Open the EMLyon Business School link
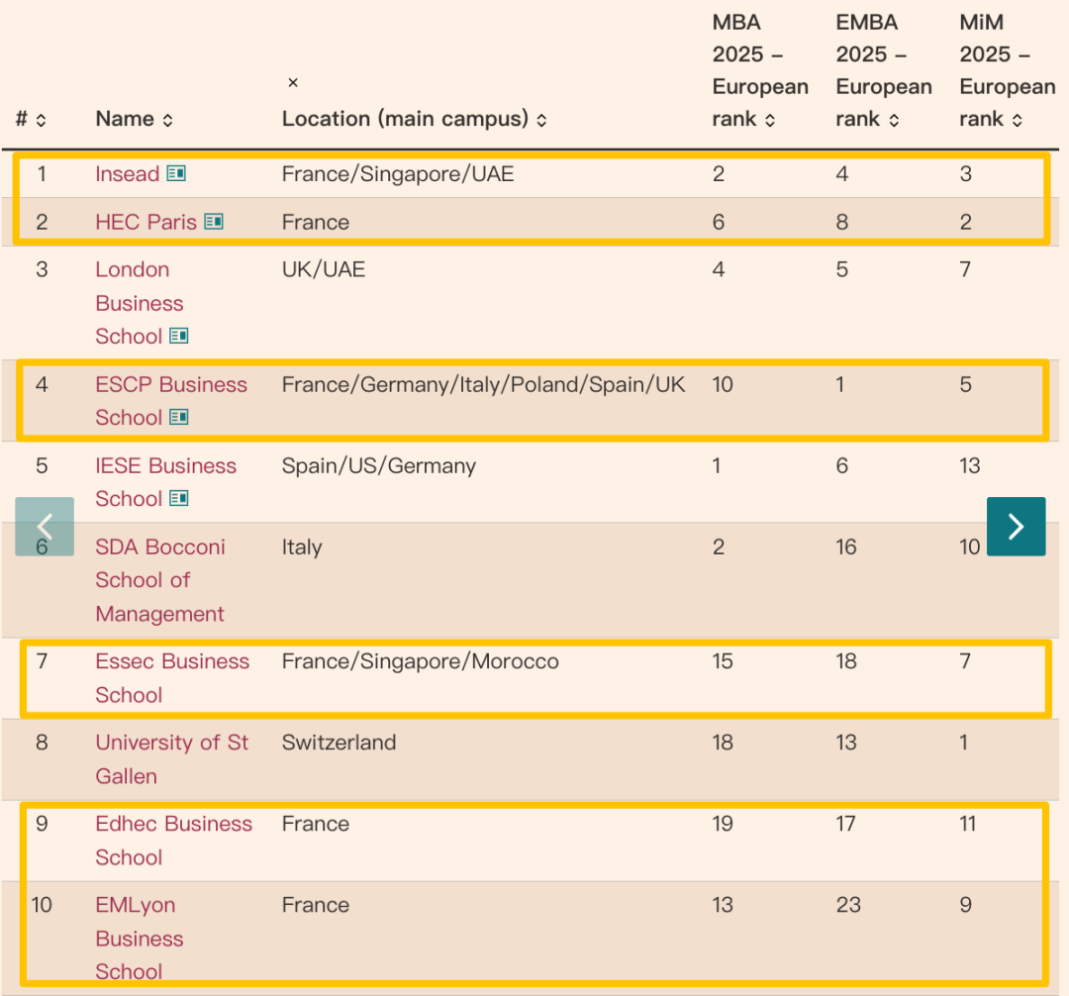Viewport: 1069px width, 996px height. pos(140,938)
